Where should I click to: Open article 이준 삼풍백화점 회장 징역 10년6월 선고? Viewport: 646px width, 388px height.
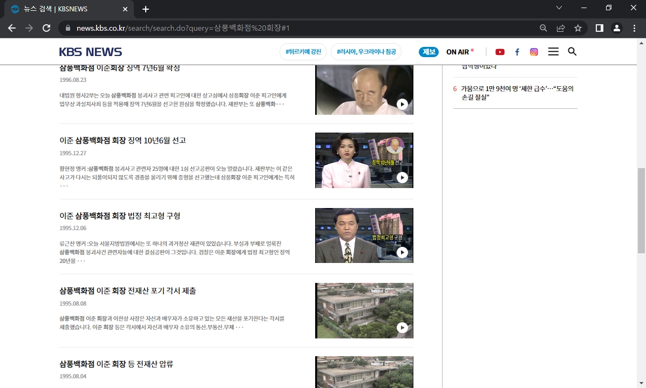tap(123, 141)
